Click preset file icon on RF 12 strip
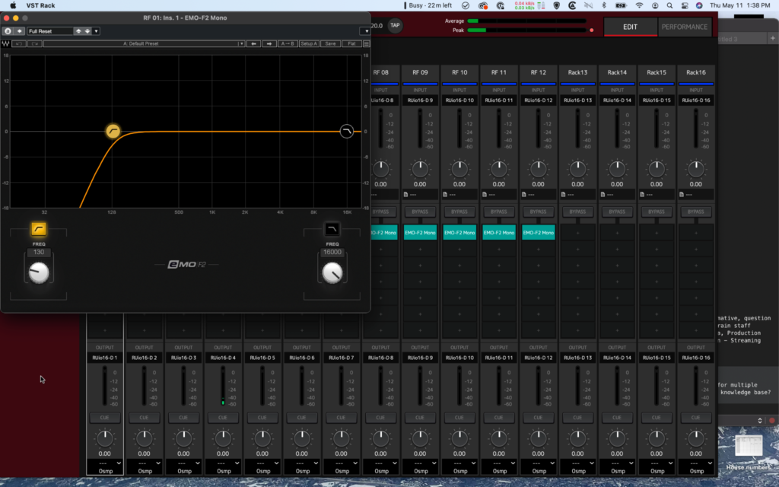This screenshot has width=779, height=487. click(524, 195)
